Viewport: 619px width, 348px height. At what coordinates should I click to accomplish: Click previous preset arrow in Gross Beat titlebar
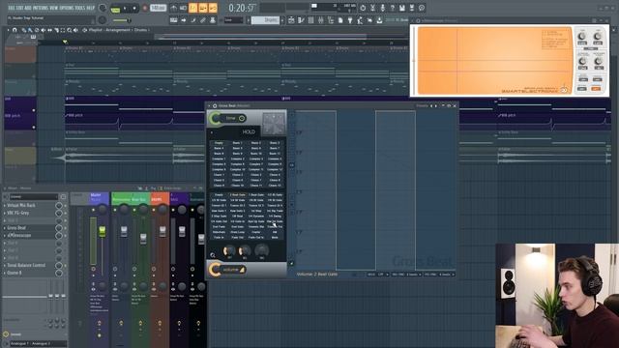click(x=431, y=105)
